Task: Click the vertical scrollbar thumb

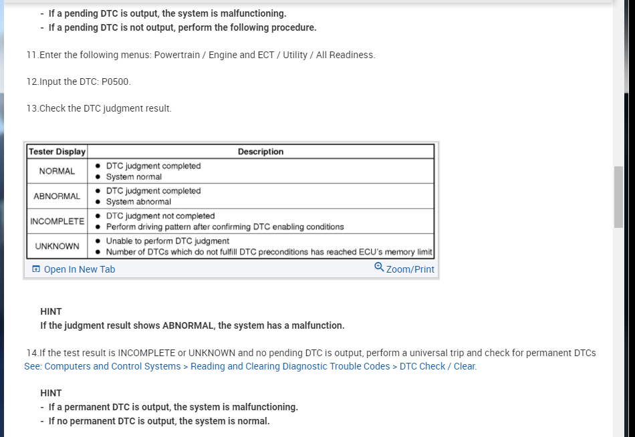Action: click(x=618, y=197)
